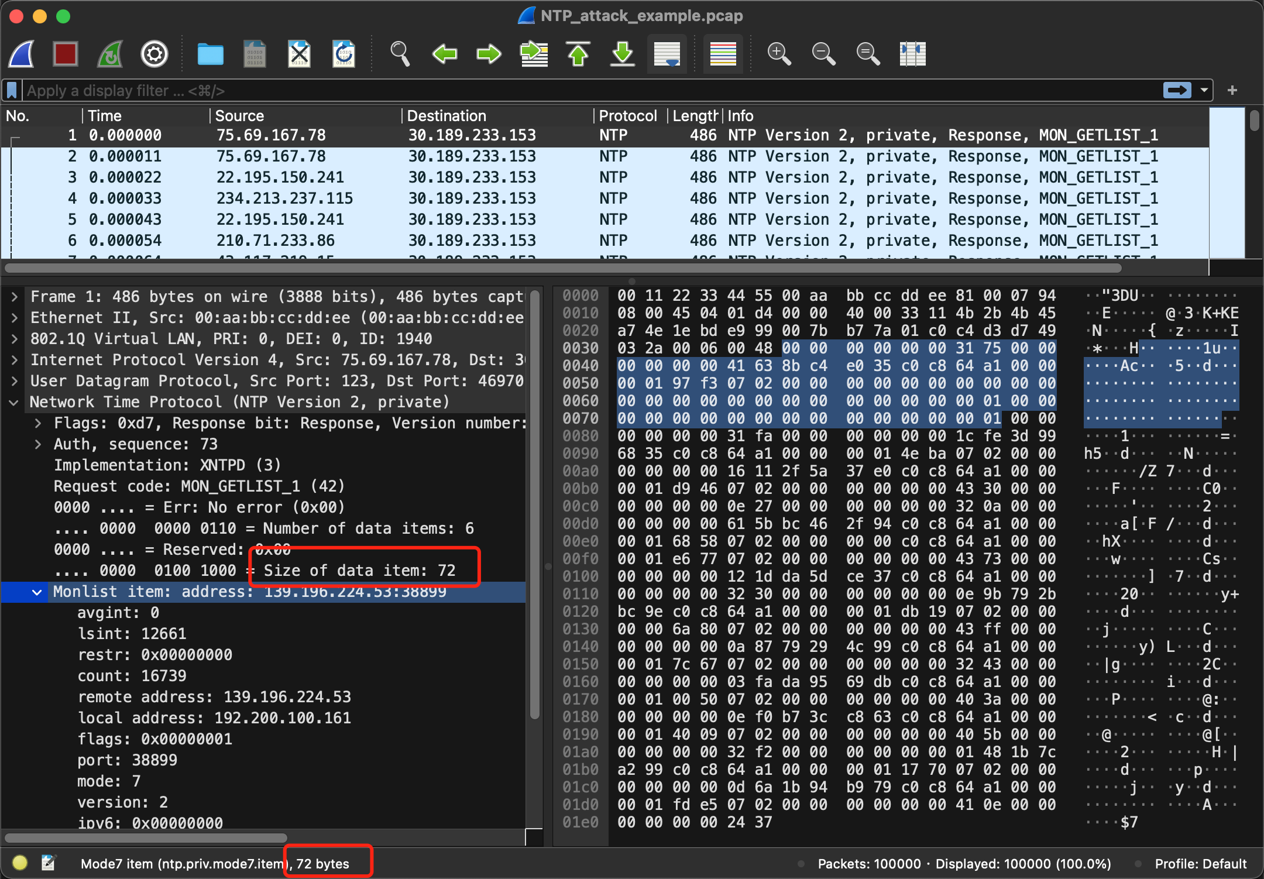The image size is (1264, 879).
Task: Click the packet list vertical scrollbar thumb
Action: click(1254, 121)
